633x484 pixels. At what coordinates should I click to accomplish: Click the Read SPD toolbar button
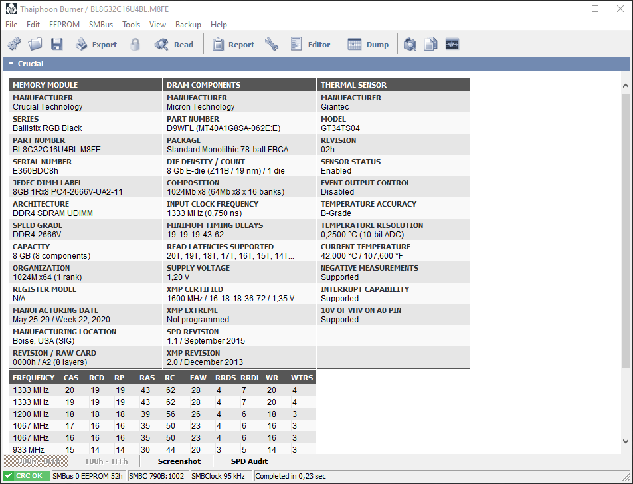(174, 44)
